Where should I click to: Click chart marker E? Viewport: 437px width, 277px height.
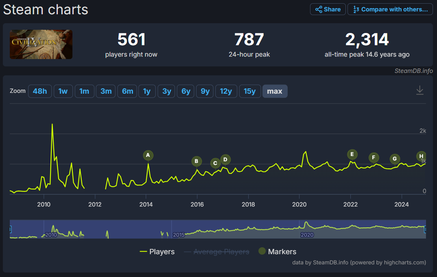(x=352, y=154)
